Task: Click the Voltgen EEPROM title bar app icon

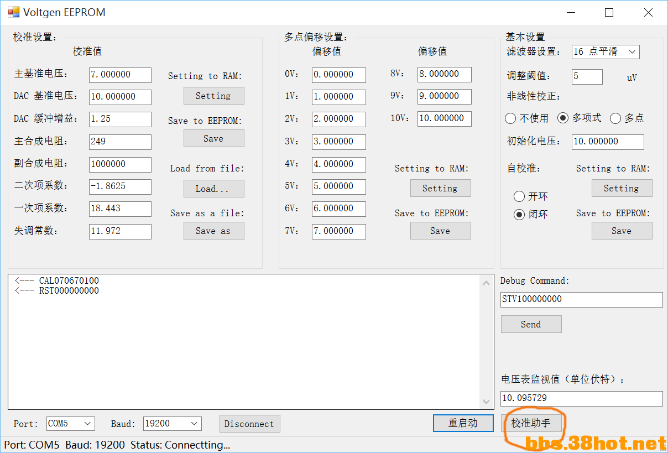Action: [13, 12]
